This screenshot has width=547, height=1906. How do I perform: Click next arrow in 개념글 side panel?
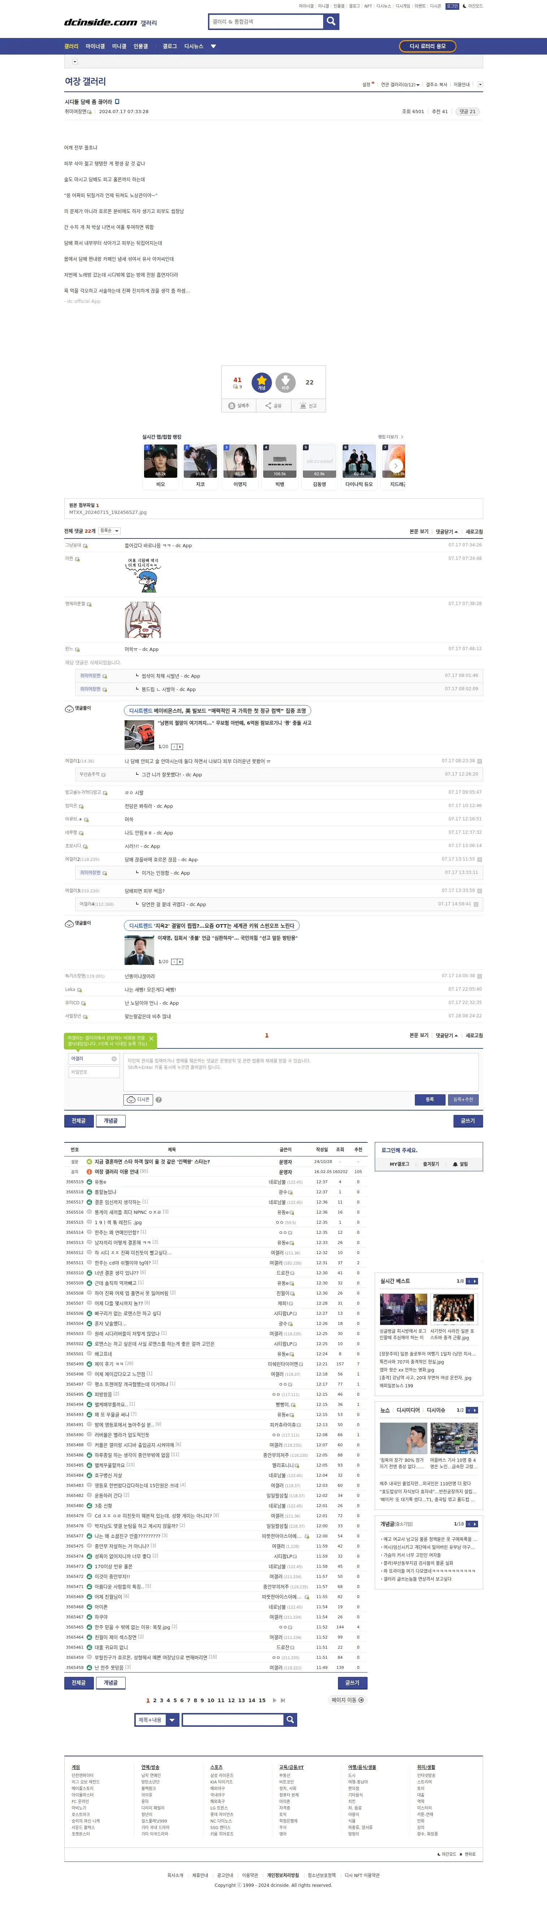(x=474, y=1524)
